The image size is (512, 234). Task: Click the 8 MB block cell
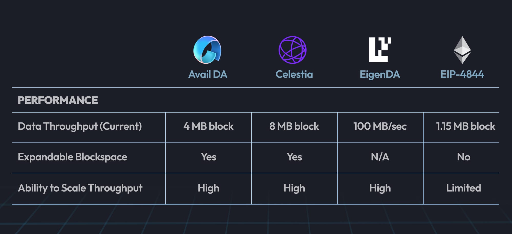[294, 126]
